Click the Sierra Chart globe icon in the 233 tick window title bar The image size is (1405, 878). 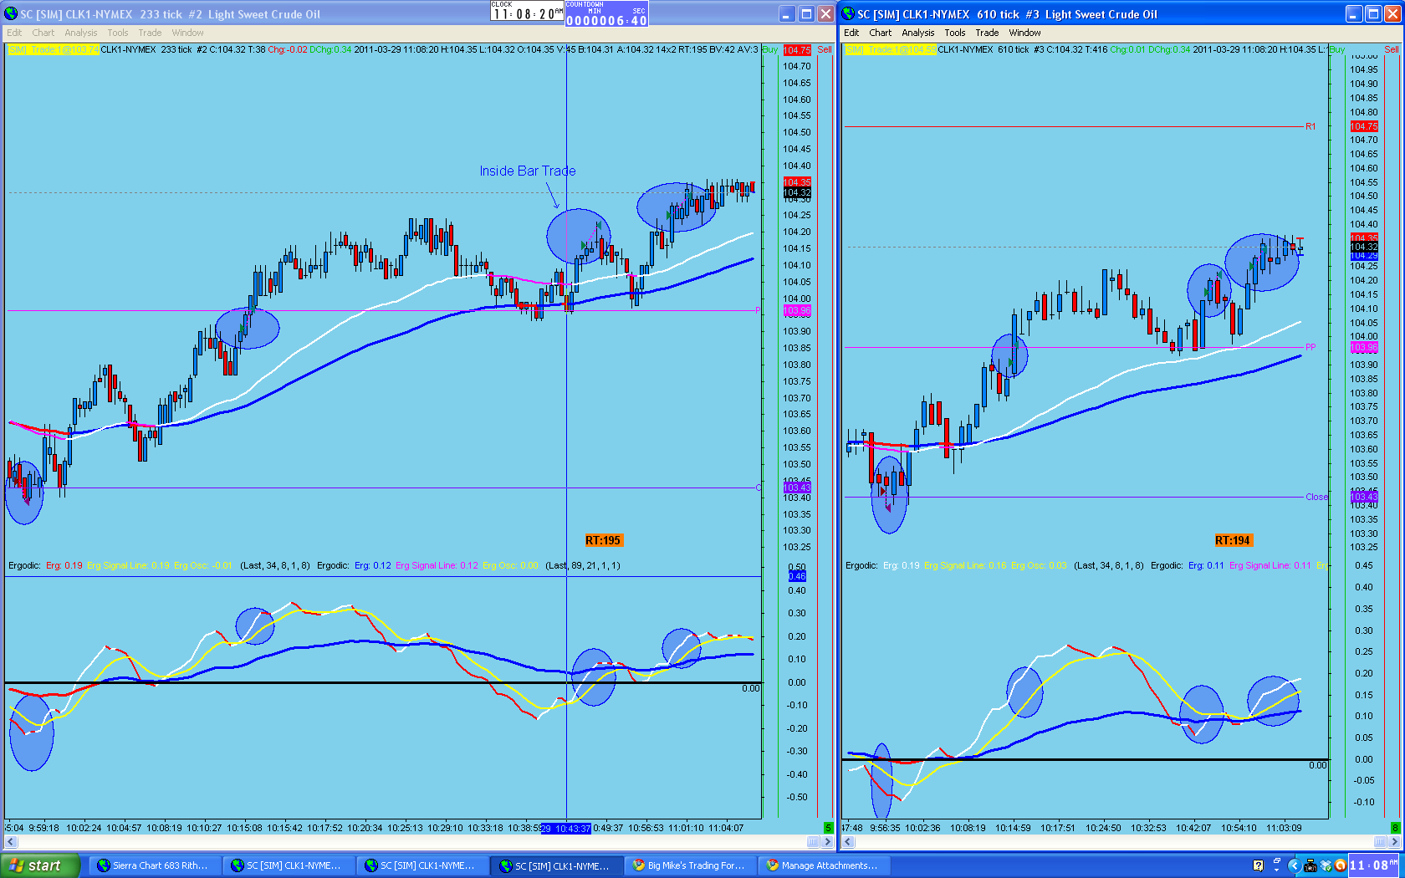pyautogui.click(x=11, y=13)
